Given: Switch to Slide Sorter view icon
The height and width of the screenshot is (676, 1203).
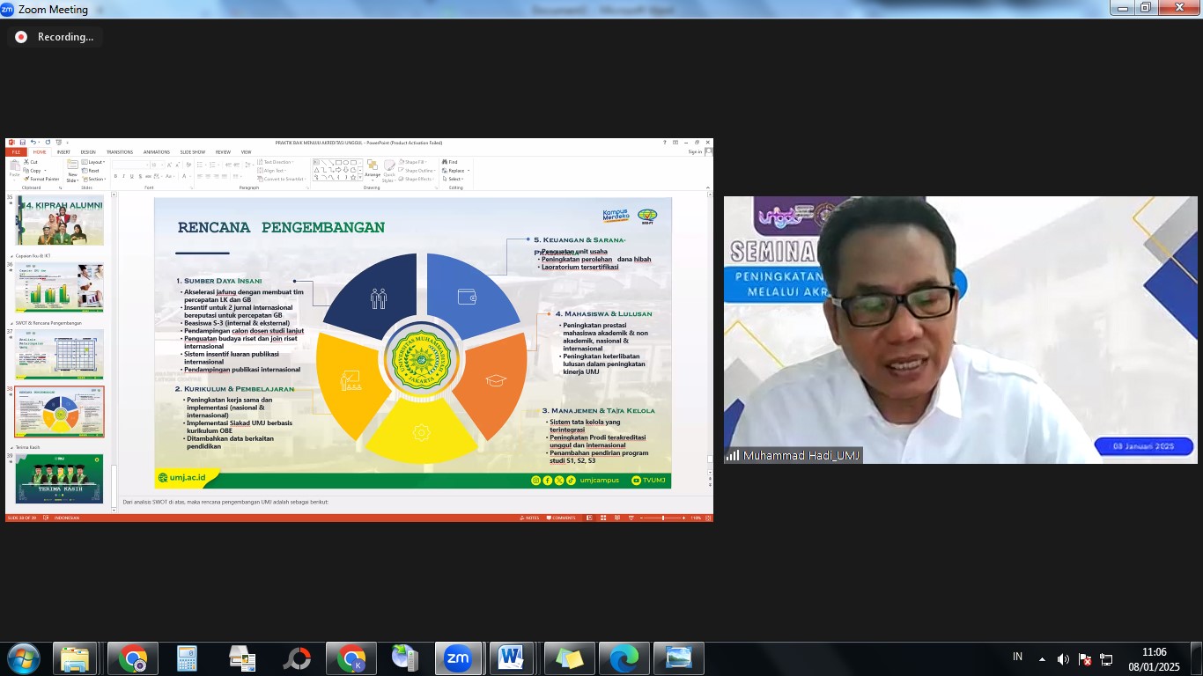Looking at the screenshot, I should point(603,518).
